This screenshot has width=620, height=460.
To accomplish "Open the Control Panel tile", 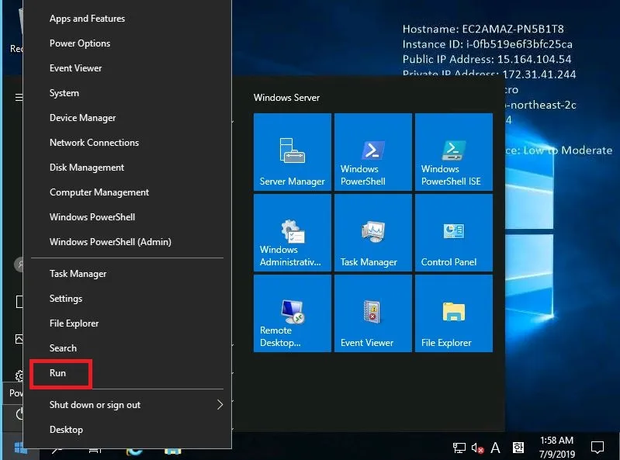I will [454, 233].
